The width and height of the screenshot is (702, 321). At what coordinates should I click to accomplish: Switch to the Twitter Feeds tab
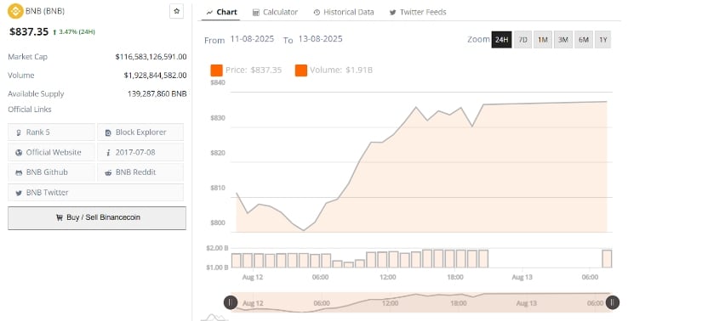point(418,12)
